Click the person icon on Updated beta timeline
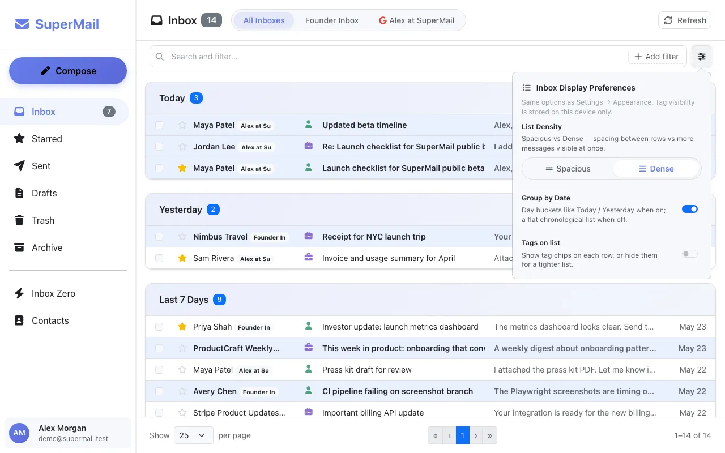This screenshot has height=453, width=725. [309, 125]
